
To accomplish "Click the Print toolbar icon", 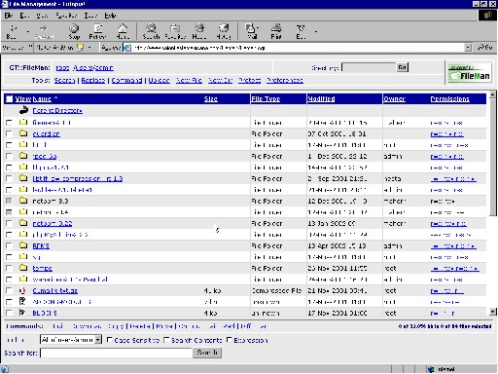I will pos(276,28).
